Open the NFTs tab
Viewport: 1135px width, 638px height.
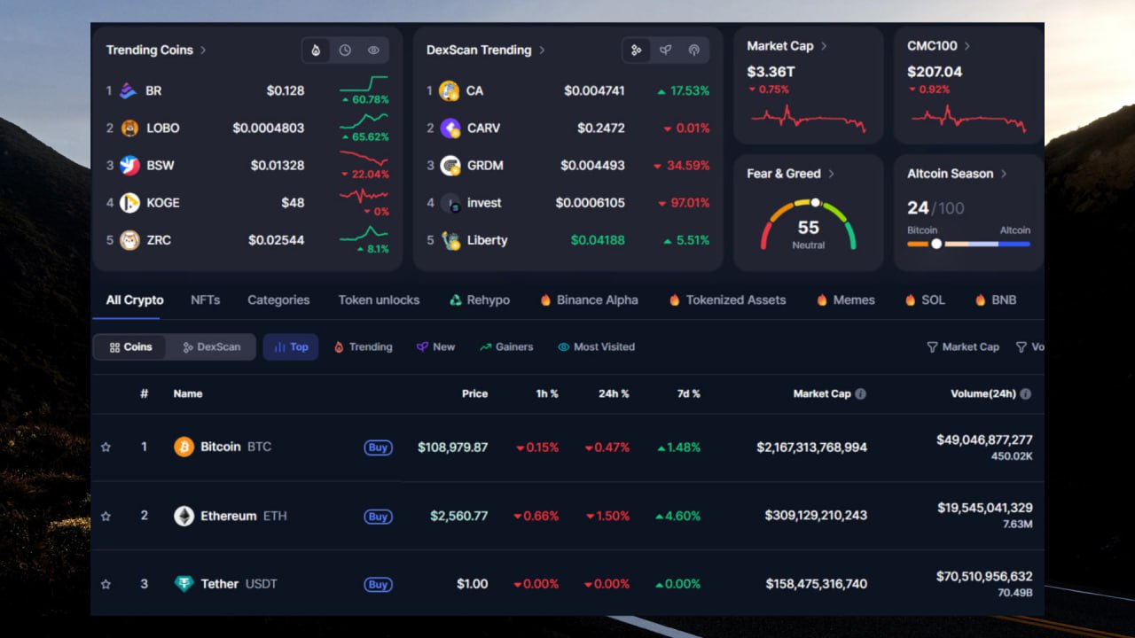206,300
